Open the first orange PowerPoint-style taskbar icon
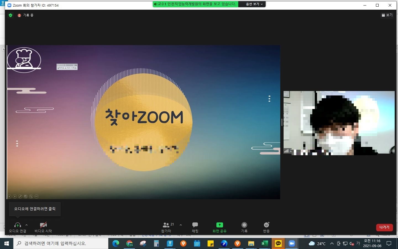 (x=183, y=243)
